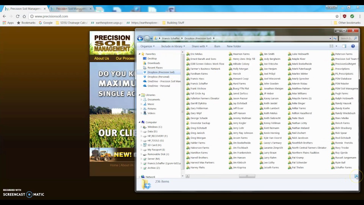
Task: Reload the precisionsoil.com page
Action: (18, 16)
